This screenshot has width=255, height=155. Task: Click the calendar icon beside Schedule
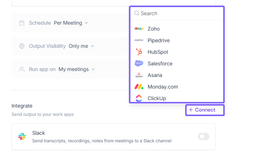[22, 23]
